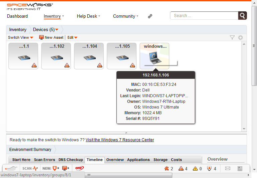Switch to the Overview tab
This screenshot has width=257, height=178.
click(115, 160)
